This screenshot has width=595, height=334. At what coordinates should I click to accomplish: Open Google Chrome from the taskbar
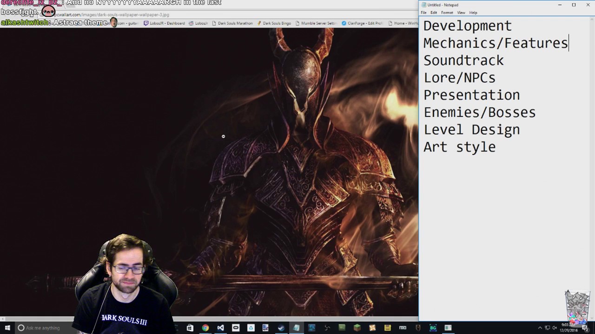click(205, 328)
